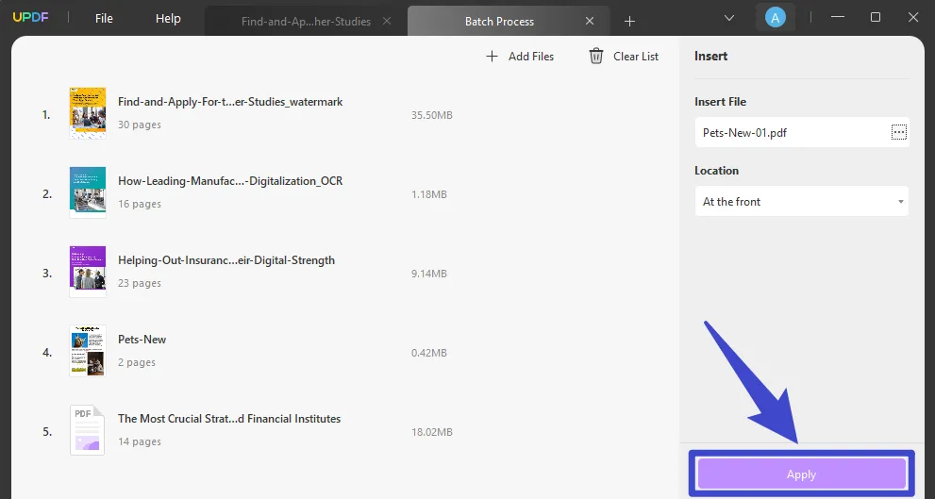The height and width of the screenshot is (499, 935).
Task: Click the new tab plus icon
Action: (x=630, y=21)
